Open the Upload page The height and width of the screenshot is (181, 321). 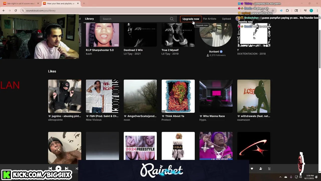point(226,19)
